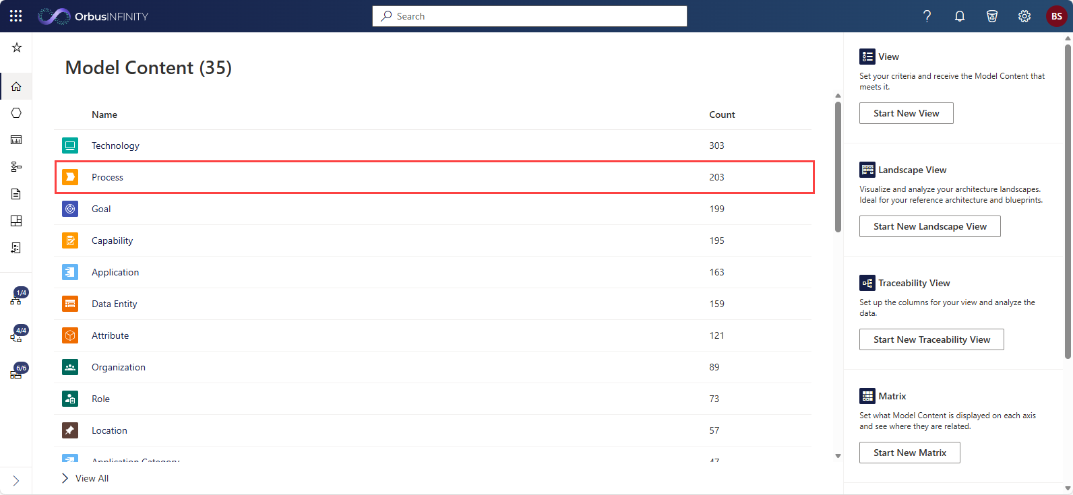Open the checklist document sidebar icon
The width and height of the screenshot is (1073, 495).
pos(16,248)
